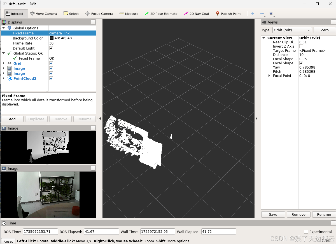Activate 2D Nav Goal tool
This screenshot has width=336, height=244.
[x=196, y=13]
